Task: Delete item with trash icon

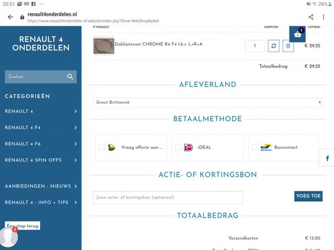Action: (288, 46)
